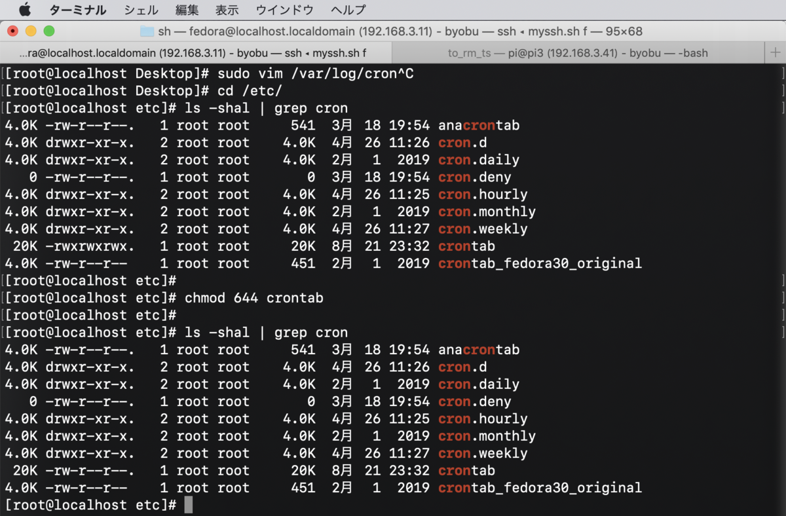Click the terminal cursor at final prompt
The height and width of the screenshot is (516, 786).
189,505
